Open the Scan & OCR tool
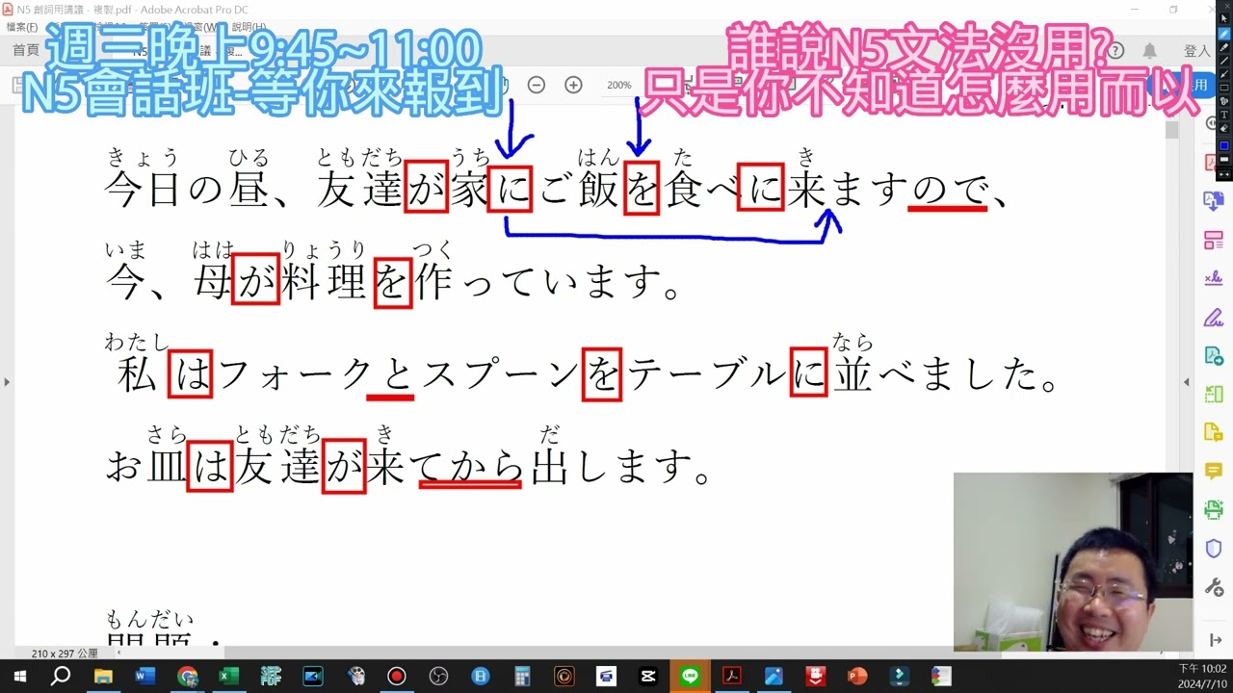 [1214, 509]
